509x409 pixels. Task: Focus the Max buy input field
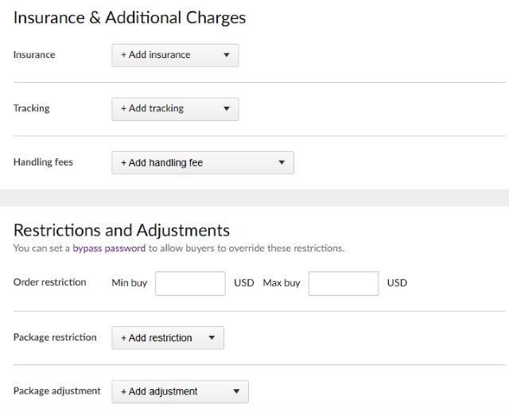coord(343,283)
